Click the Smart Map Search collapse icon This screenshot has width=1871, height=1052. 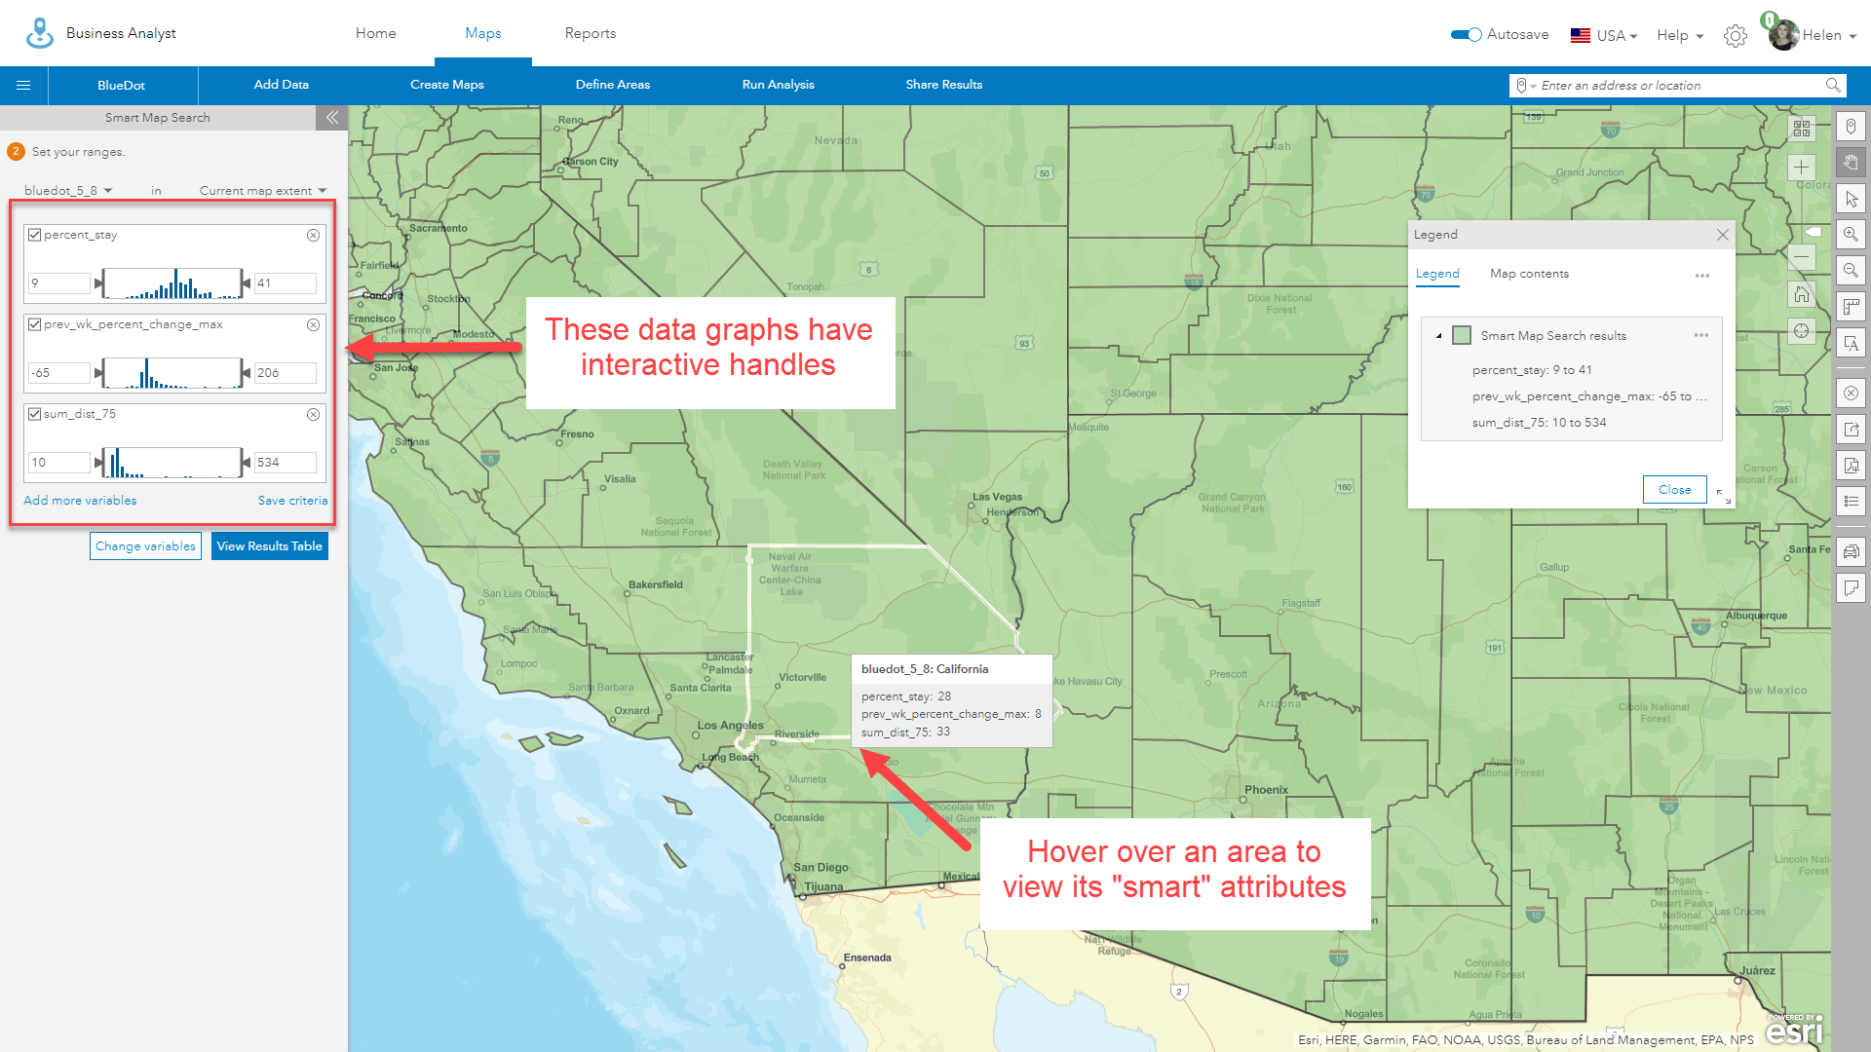point(330,117)
